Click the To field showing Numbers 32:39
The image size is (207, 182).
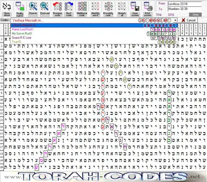[185, 9]
